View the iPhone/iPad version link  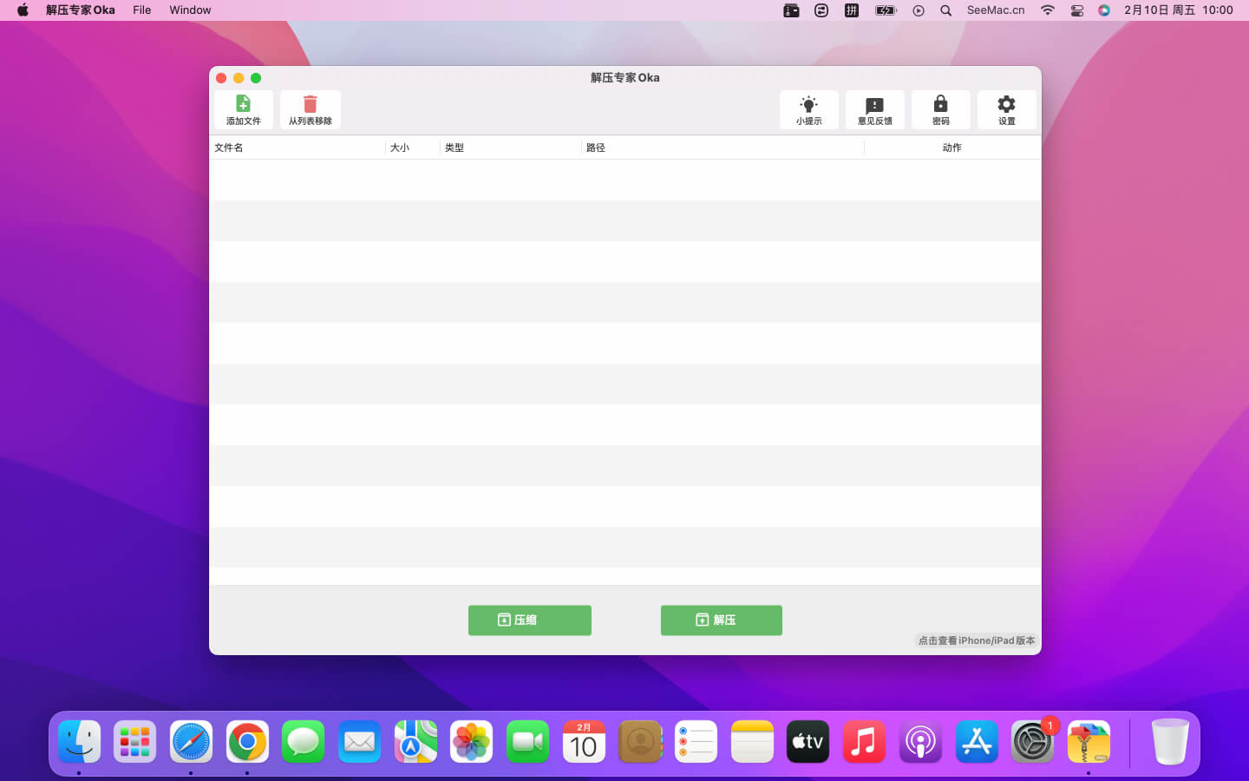976,640
